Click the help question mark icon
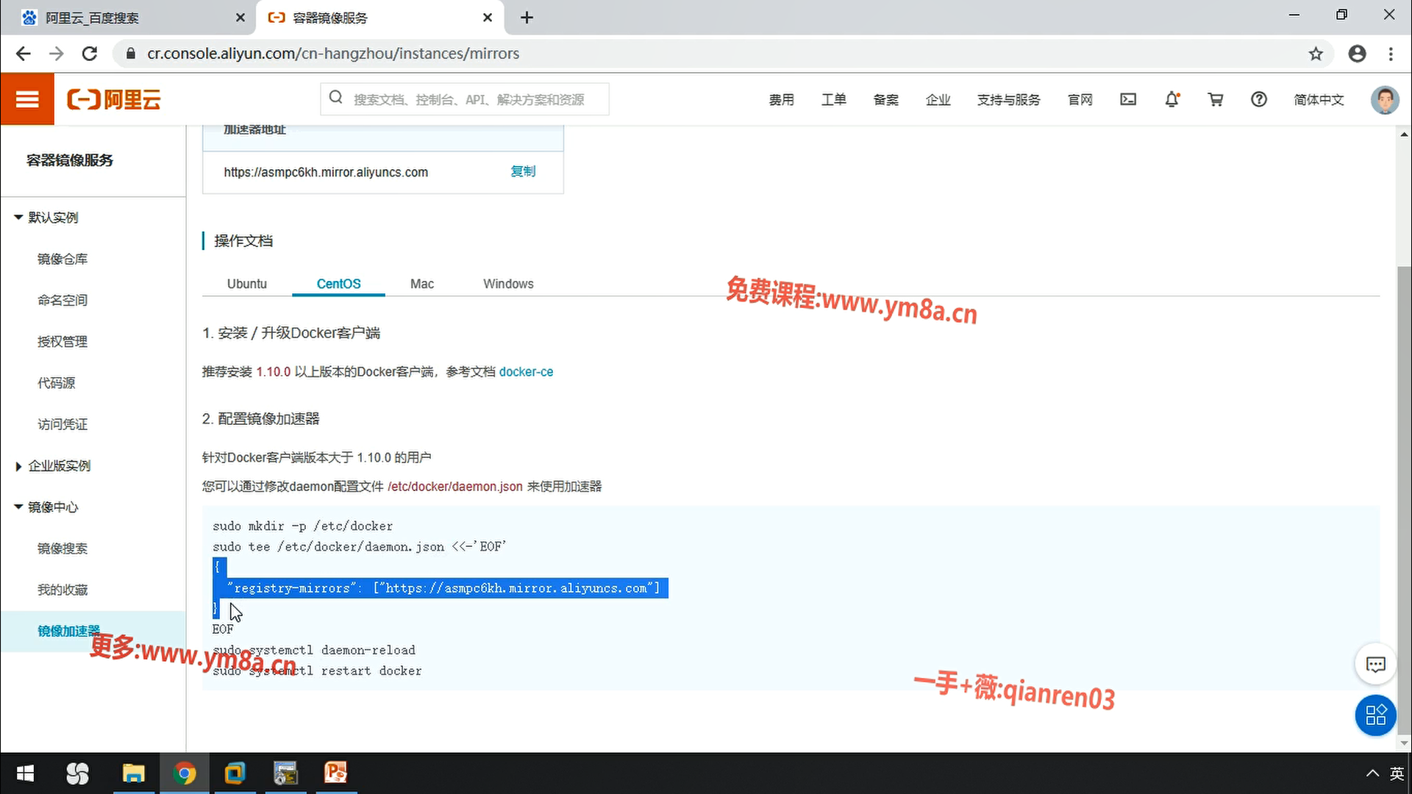This screenshot has width=1412, height=794. click(1259, 99)
